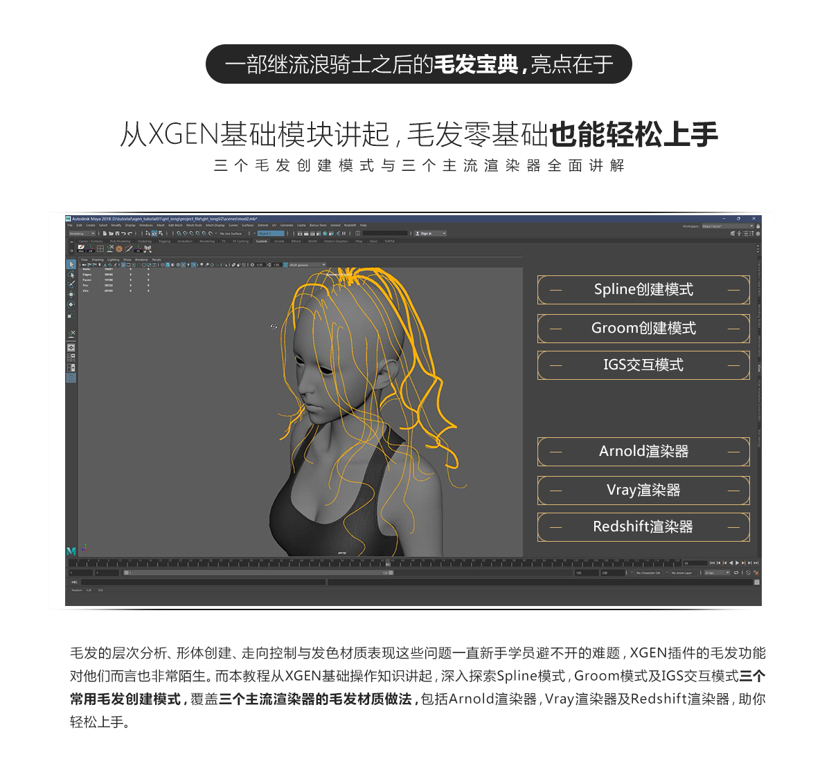The image size is (838, 770).
Task: Click the MEL command line input
Action: (x=204, y=582)
